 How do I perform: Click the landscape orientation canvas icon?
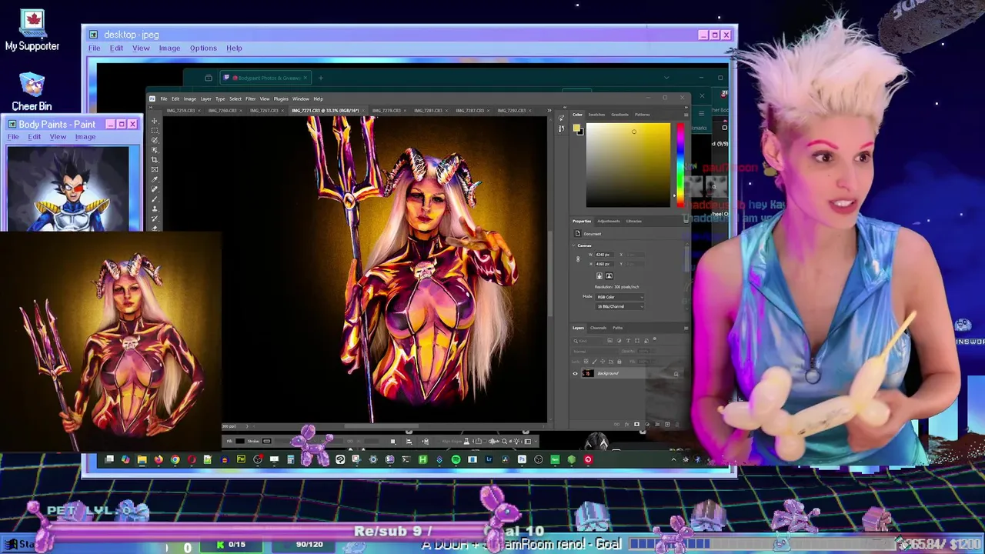609,276
